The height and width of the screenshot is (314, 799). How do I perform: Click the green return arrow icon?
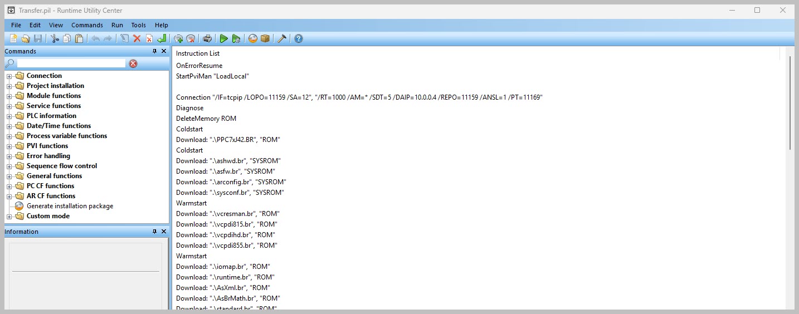click(x=162, y=38)
